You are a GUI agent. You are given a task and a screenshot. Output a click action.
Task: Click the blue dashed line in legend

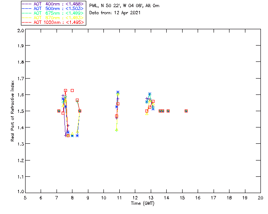[27, 8]
